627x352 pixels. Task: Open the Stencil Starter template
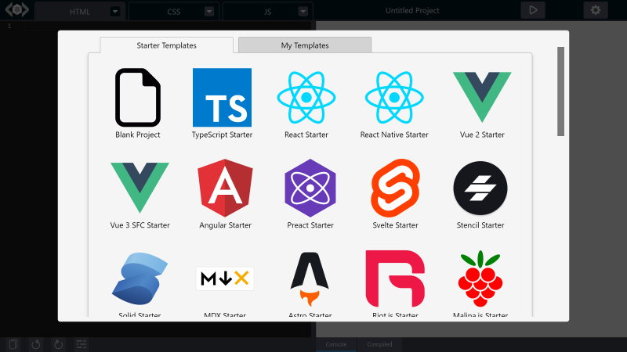(x=480, y=188)
